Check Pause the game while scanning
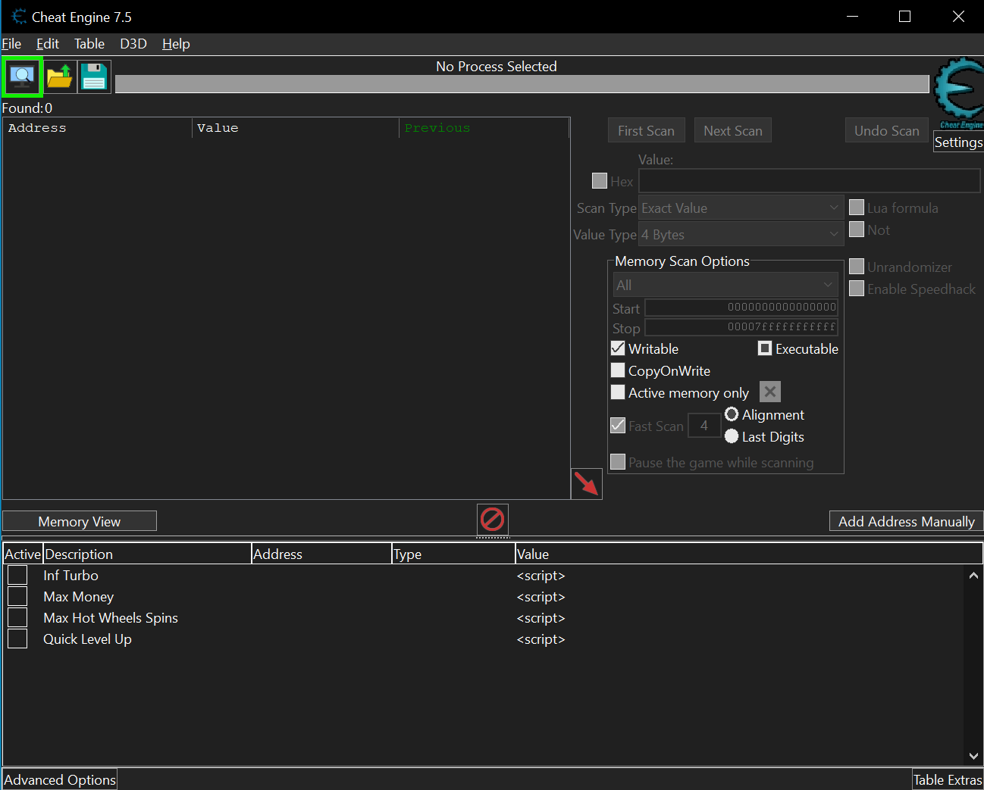The image size is (984, 790). (x=618, y=461)
